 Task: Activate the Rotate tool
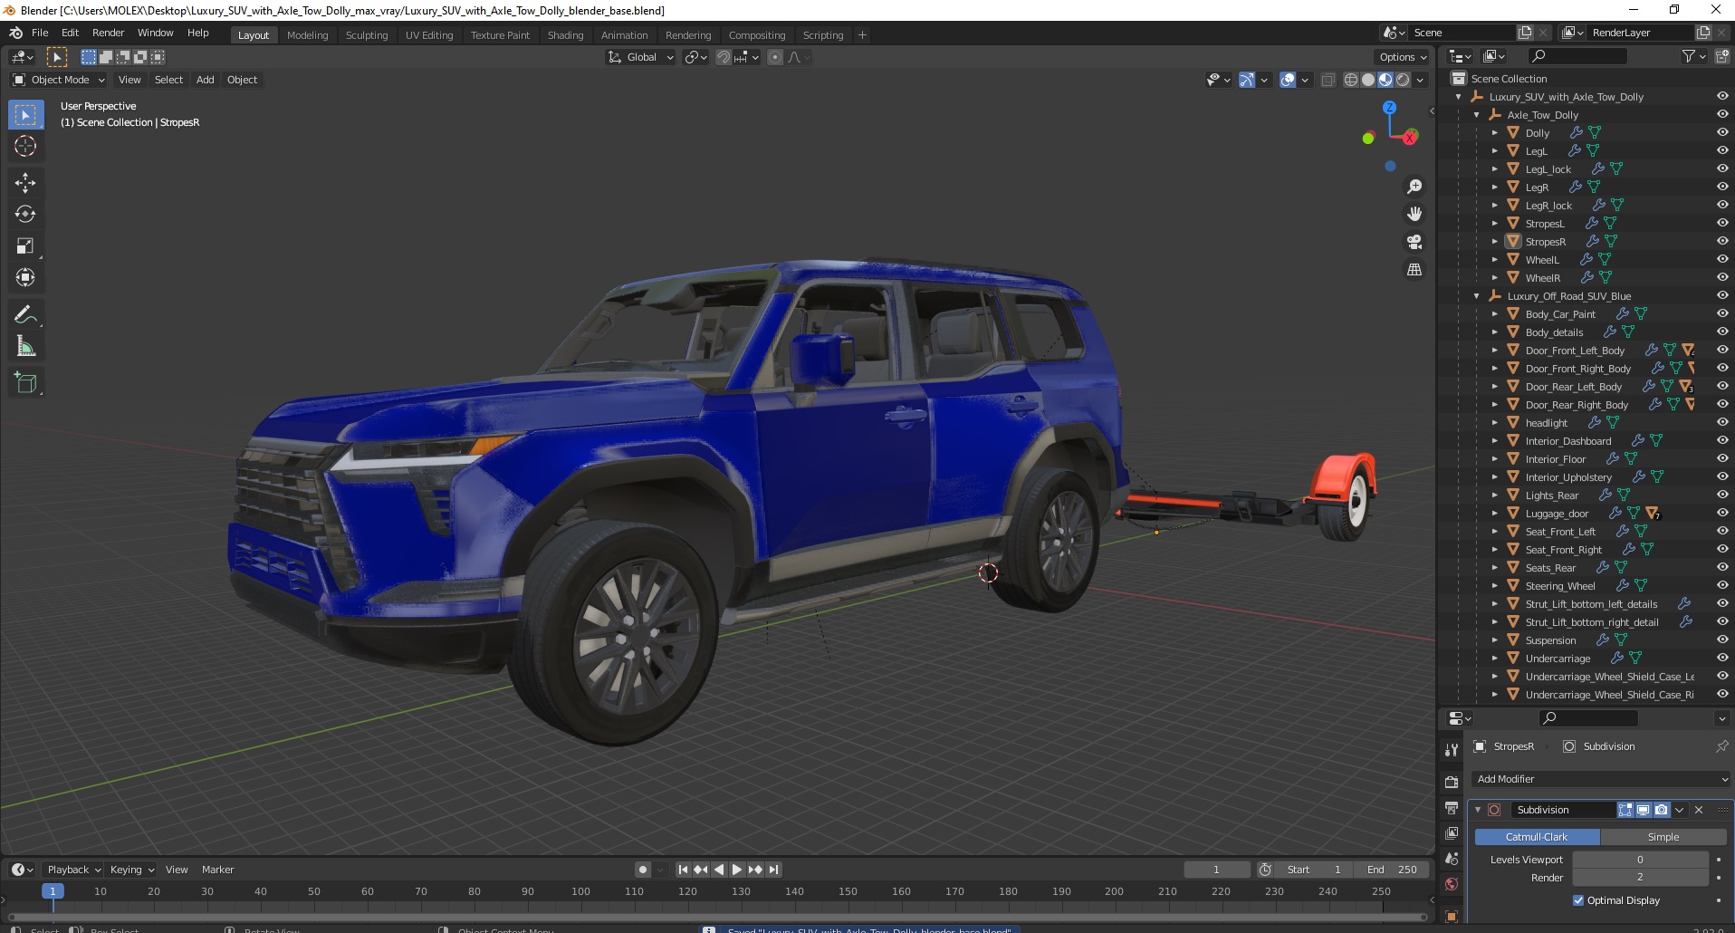click(x=25, y=215)
